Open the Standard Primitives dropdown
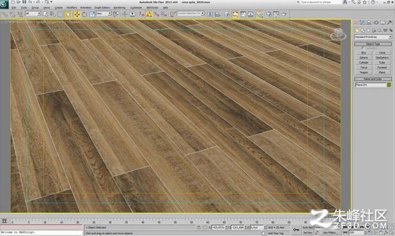Viewport: 395px width, 236px height. pyautogui.click(x=373, y=37)
